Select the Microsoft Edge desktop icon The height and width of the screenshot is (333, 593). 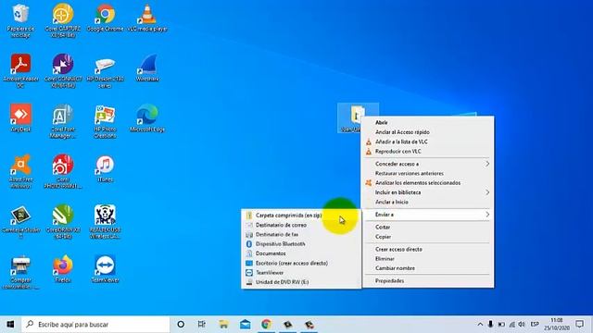coord(147,118)
